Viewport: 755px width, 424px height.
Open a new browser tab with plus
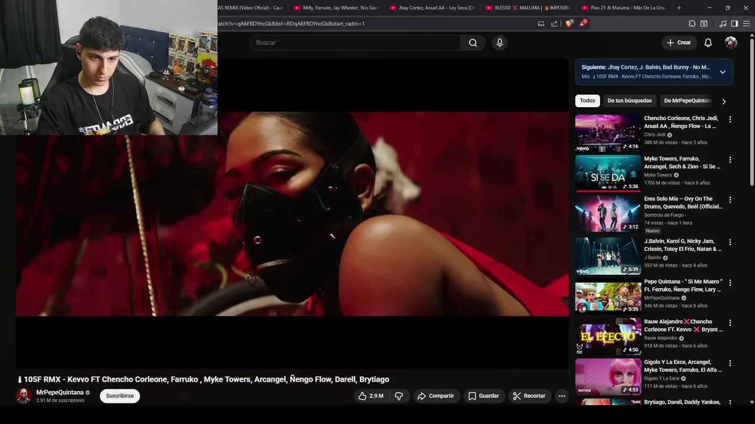pos(679,8)
